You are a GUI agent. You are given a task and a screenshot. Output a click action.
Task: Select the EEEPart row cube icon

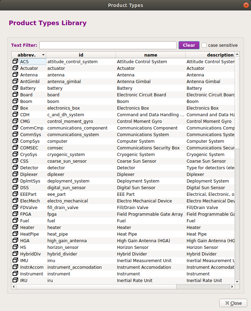15,194
